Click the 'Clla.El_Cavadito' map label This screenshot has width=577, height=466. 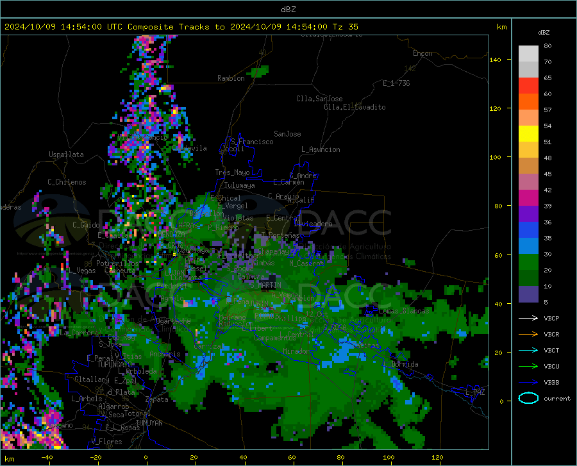355,107
